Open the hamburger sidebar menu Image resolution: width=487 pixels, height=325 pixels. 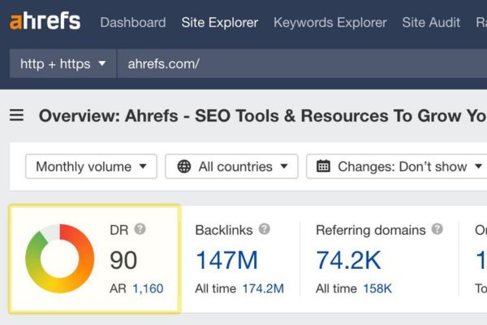[x=16, y=115]
